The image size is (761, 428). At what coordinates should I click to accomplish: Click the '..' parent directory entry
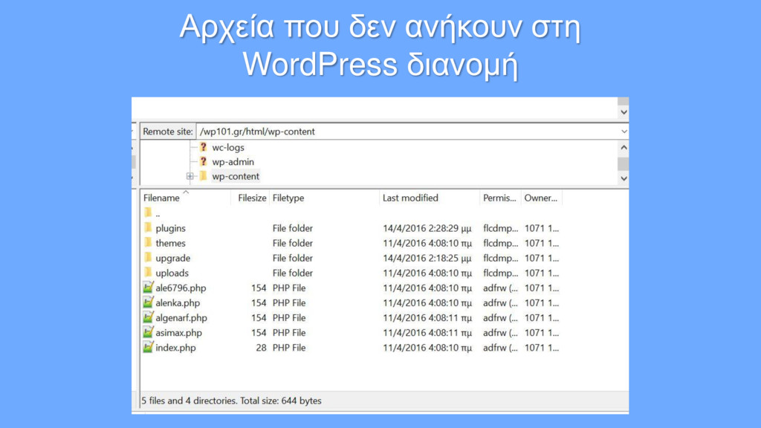tap(158, 213)
